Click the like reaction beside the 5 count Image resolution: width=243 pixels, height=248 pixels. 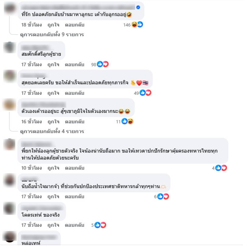pyautogui.click(x=98, y=225)
